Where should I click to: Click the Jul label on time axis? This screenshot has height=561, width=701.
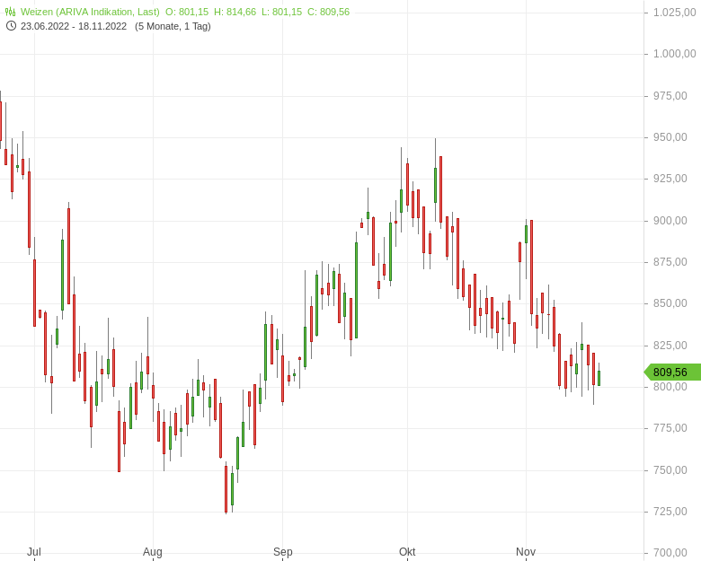34,552
